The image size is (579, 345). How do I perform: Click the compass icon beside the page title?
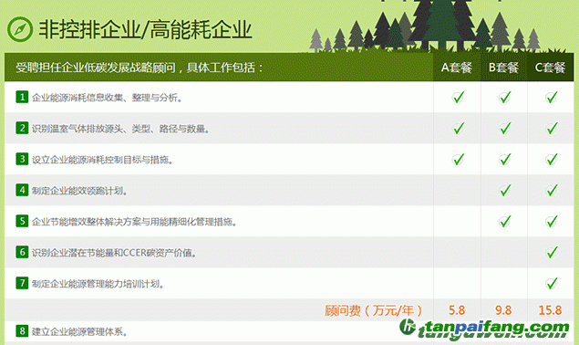[x=19, y=29]
